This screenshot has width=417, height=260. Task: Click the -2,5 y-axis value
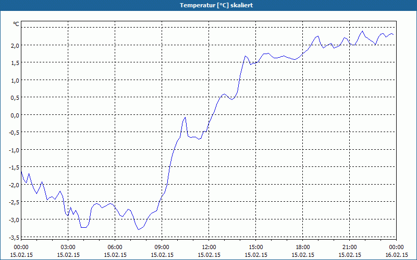pos(15,202)
